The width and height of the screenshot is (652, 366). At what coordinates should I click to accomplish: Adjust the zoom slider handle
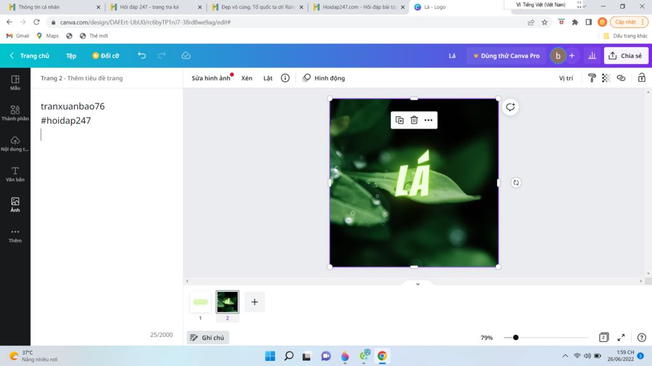(516, 337)
